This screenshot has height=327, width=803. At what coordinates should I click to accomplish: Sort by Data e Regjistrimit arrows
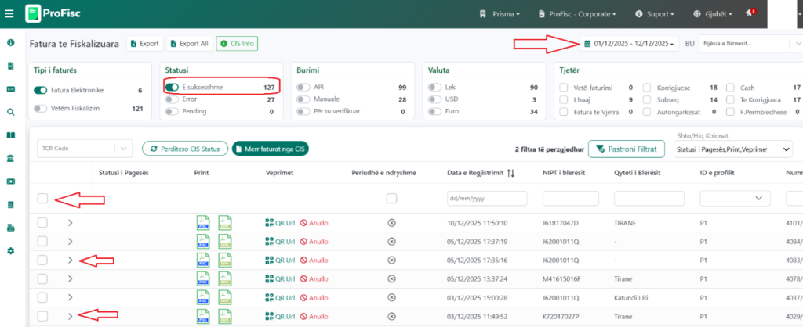click(510, 173)
